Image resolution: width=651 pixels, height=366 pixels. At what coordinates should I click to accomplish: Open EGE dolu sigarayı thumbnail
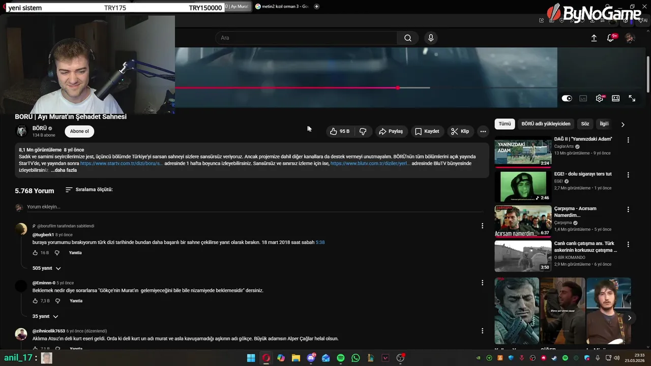523,186
